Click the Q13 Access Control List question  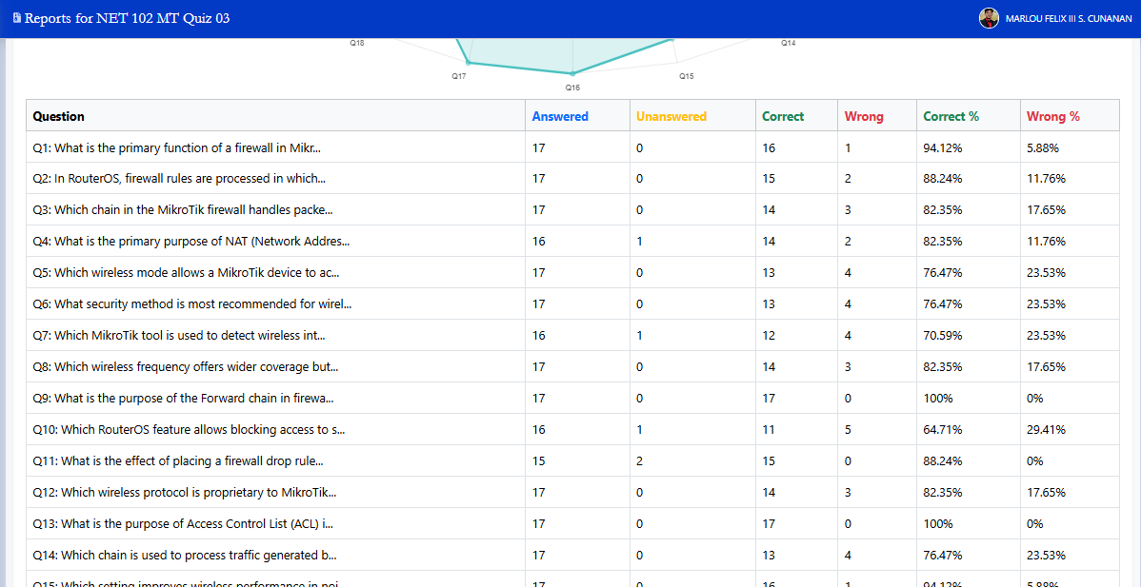click(183, 524)
